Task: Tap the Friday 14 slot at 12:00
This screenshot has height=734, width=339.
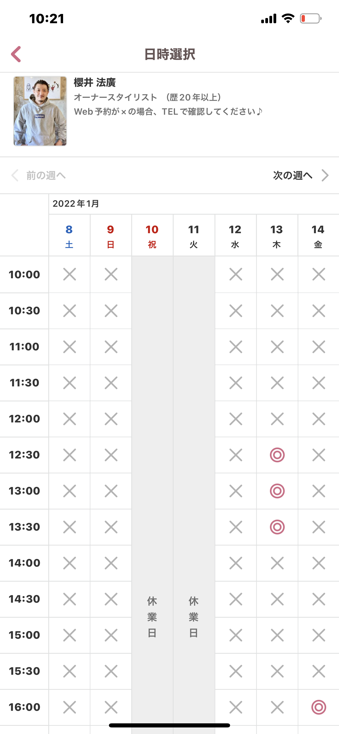Action: point(319,419)
